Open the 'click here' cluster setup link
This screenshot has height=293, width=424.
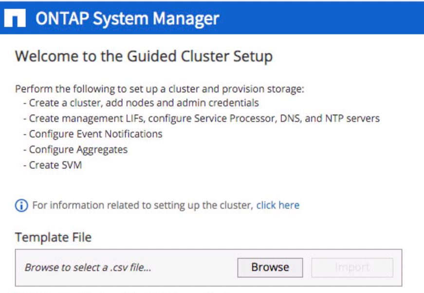click(278, 205)
